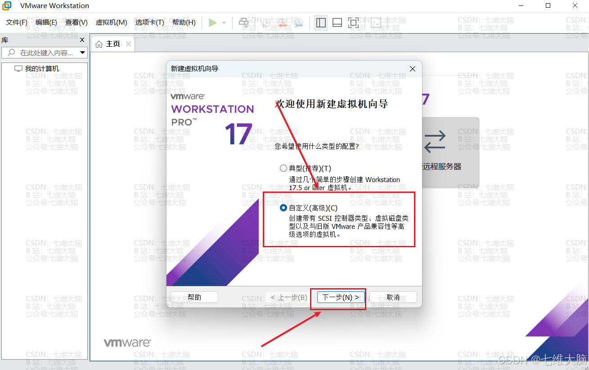The image size is (589, 370).
Task: Click the Connect to Remote Server arrows icon
Action: coord(435,141)
